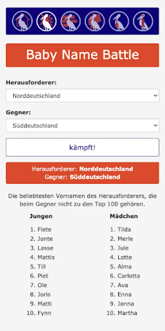This screenshot has height=331, width=165.
Task: Click the Jungen column header
Action: pyautogui.click(x=41, y=216)
